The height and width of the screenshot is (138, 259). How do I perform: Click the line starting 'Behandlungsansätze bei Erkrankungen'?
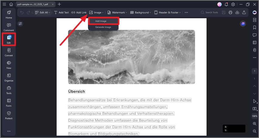tap(130, 100)
